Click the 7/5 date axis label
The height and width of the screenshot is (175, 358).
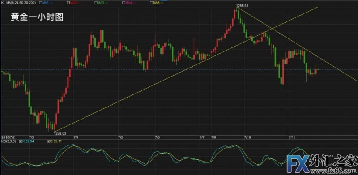tap(120, 137)
